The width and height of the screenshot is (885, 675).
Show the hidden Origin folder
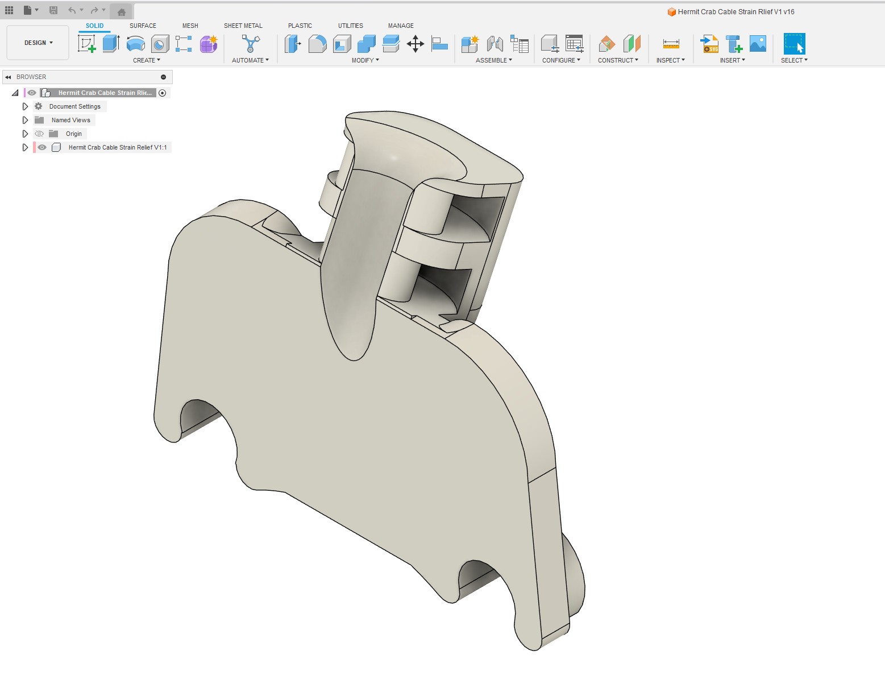tap(39, 134)
